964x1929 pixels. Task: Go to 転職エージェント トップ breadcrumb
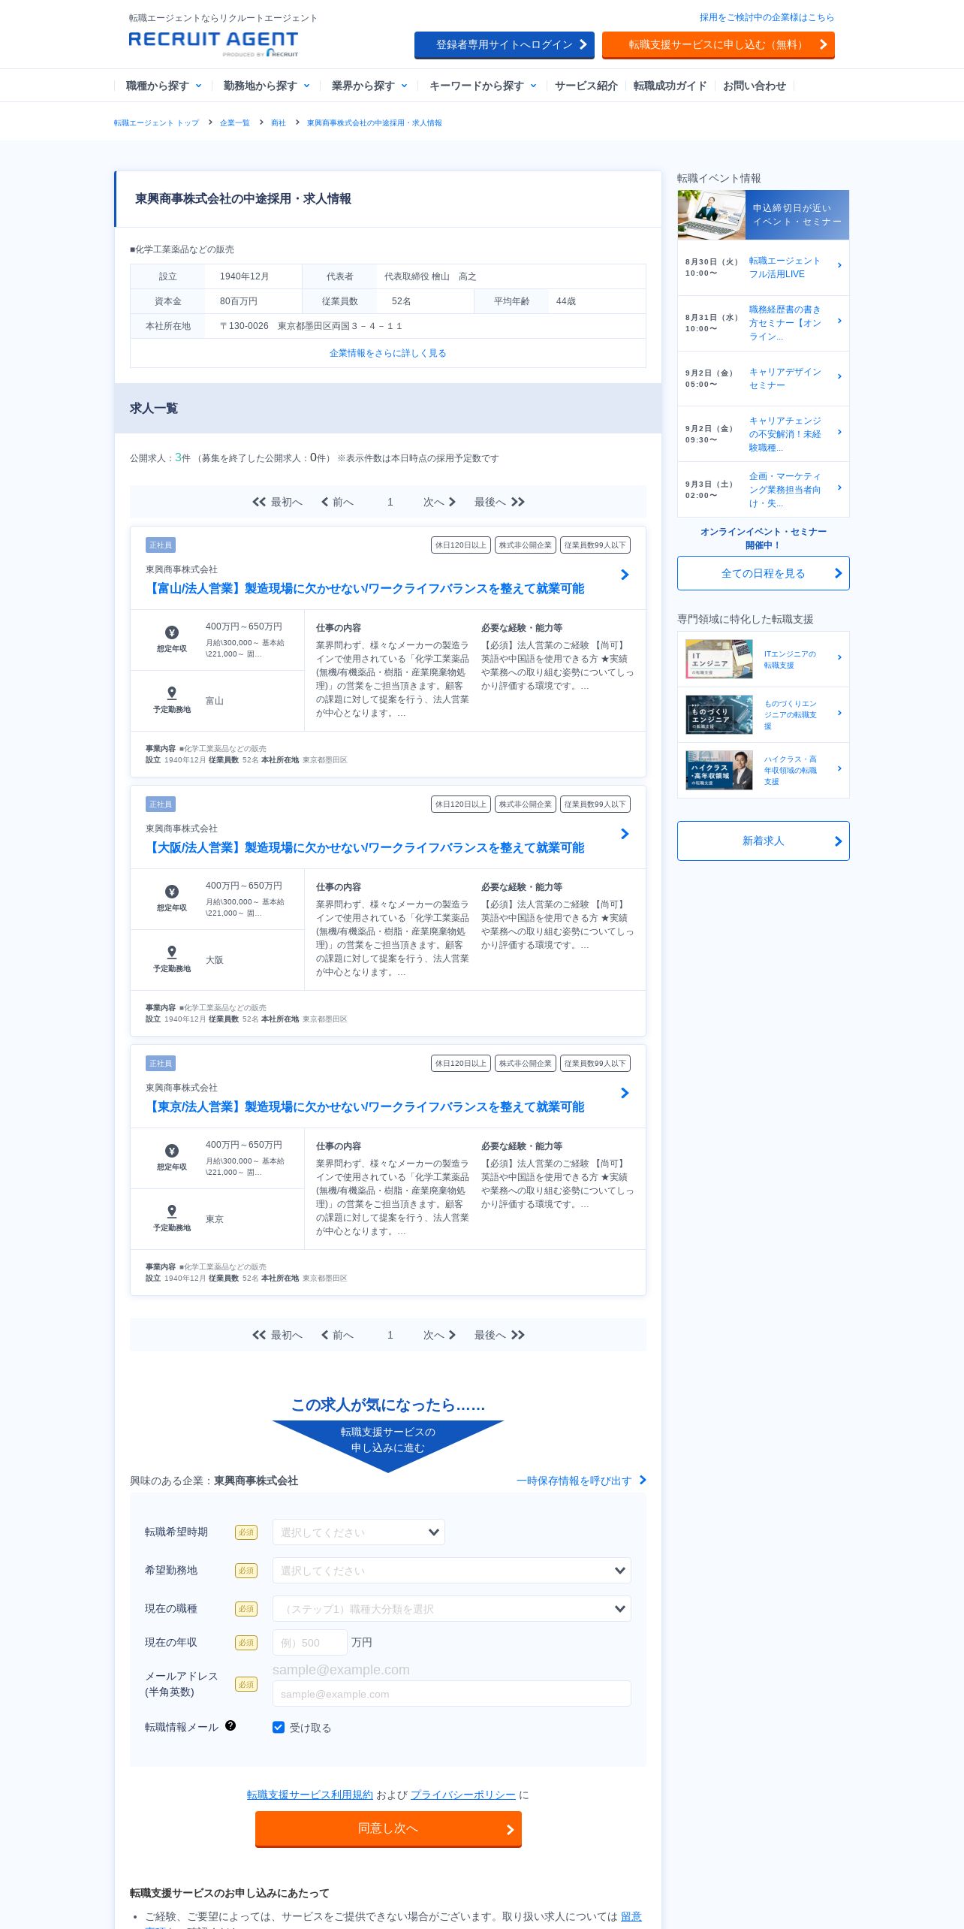156,122
